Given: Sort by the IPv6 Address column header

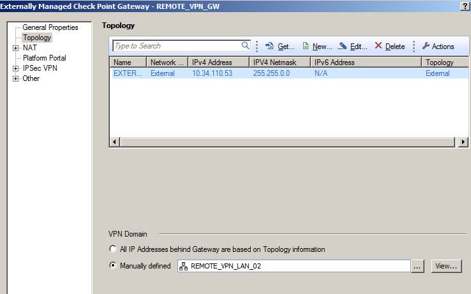Looking at the screenshot, I should coord(366,62).
